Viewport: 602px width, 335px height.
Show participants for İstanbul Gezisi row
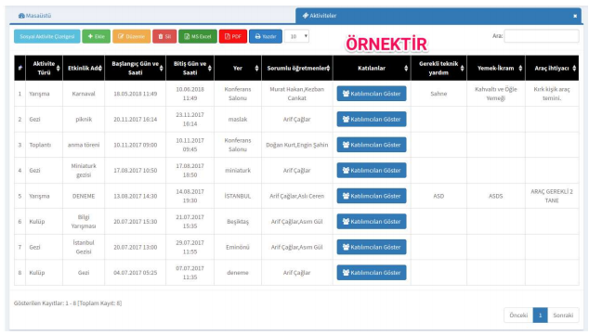tap(372, 247)
